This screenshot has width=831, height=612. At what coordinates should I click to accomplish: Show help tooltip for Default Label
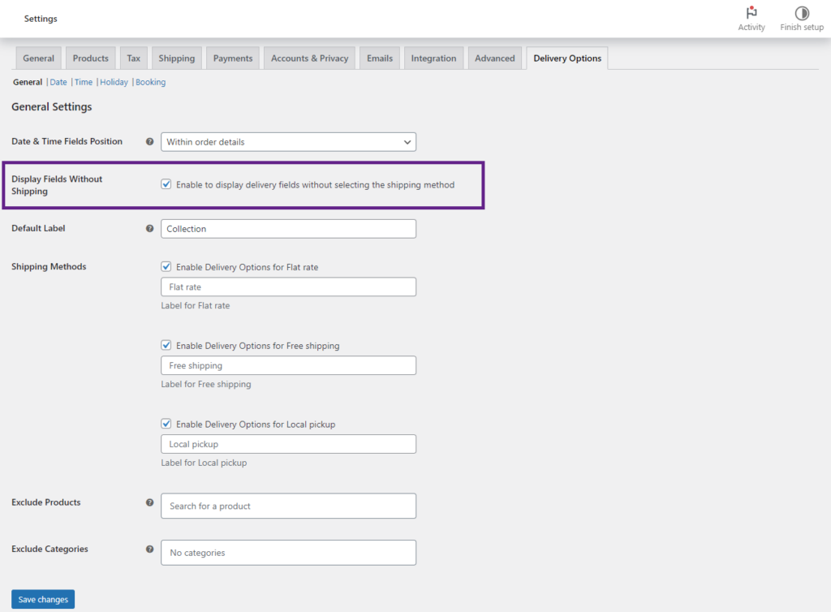[x=149, y=228]
